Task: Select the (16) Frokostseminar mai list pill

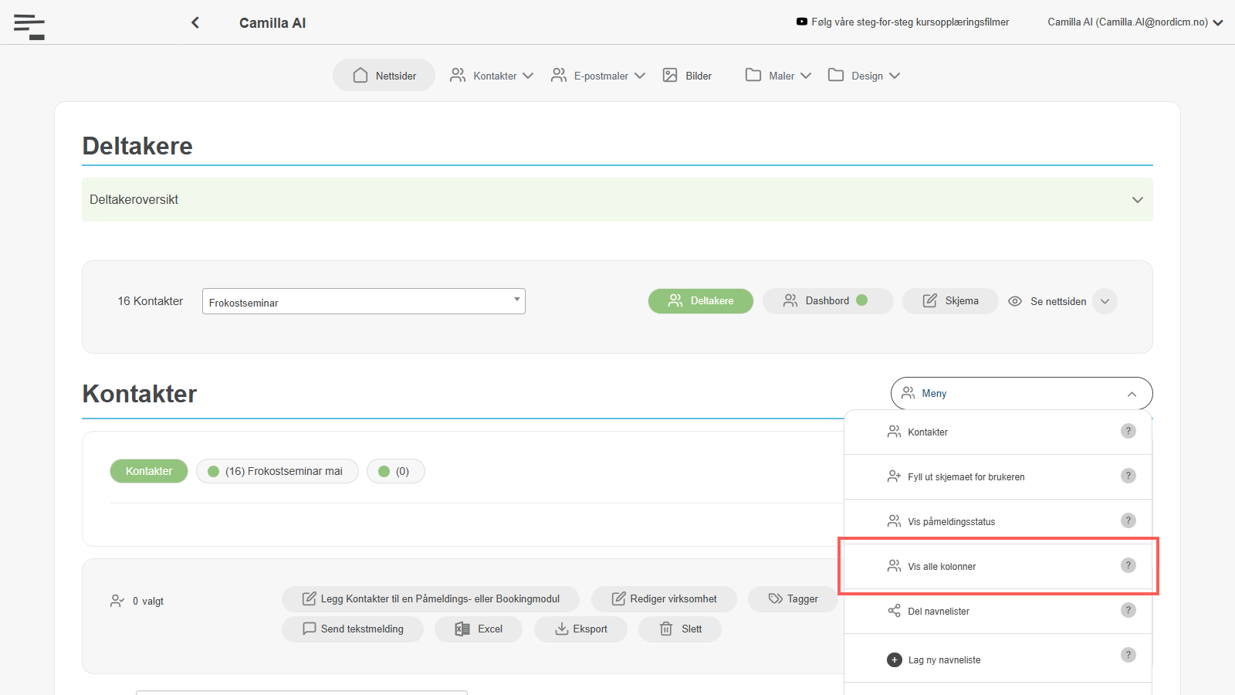Action: 277,471
